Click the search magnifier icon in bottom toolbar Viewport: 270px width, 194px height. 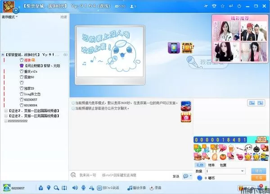click(x=56, y=188)
